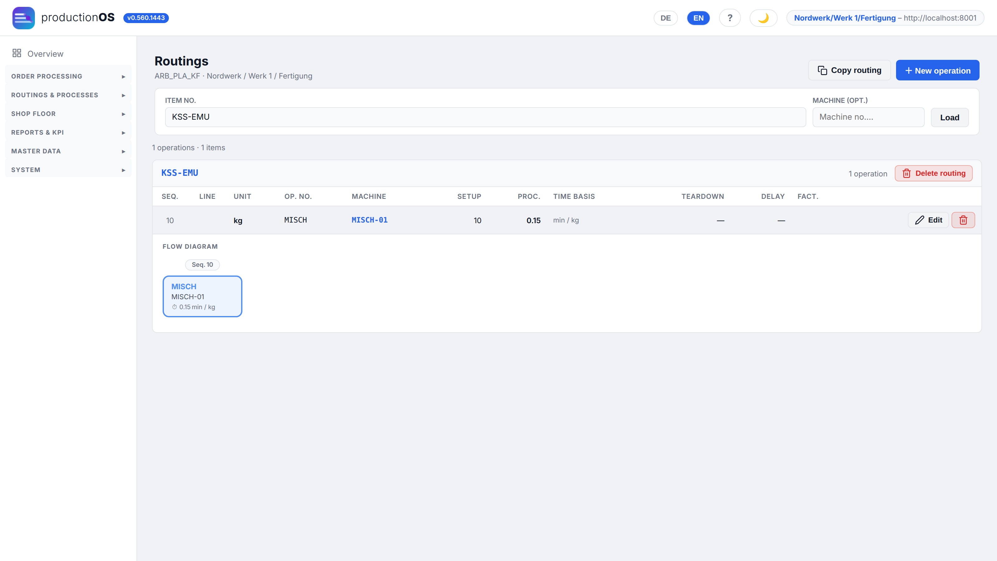
Task: Select the MISCH flow diagram node
Action: click(203, 296)
